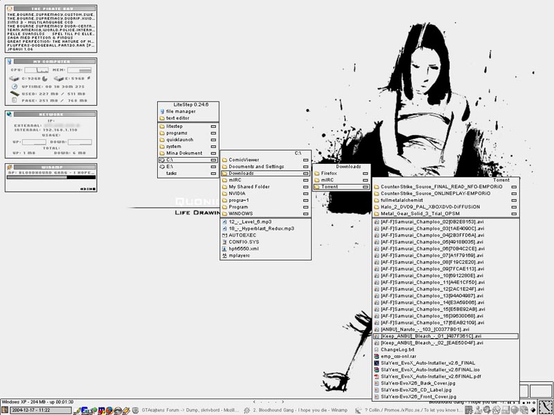Image resolution: width=554 pixels, height=415 pixels.
Task: Expand Halo_2_DVD9_PAL_XBOXDVD-DiFFUSiON folder indicator
Action: tap(514, 207)
